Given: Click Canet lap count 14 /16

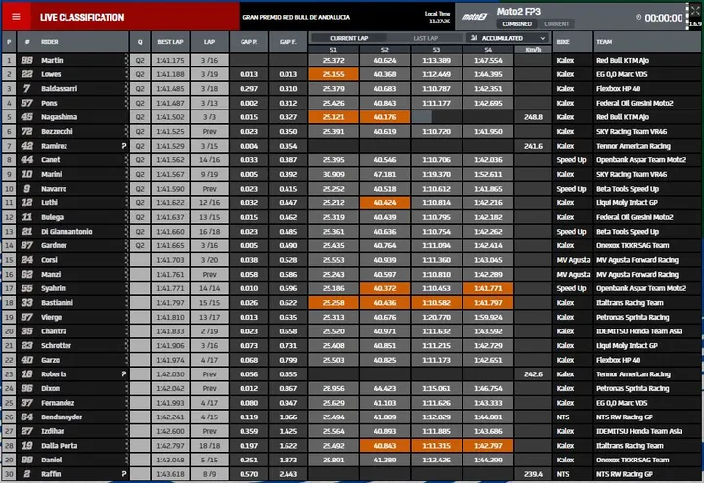Looking at the screenshot, I should [209, 159].
